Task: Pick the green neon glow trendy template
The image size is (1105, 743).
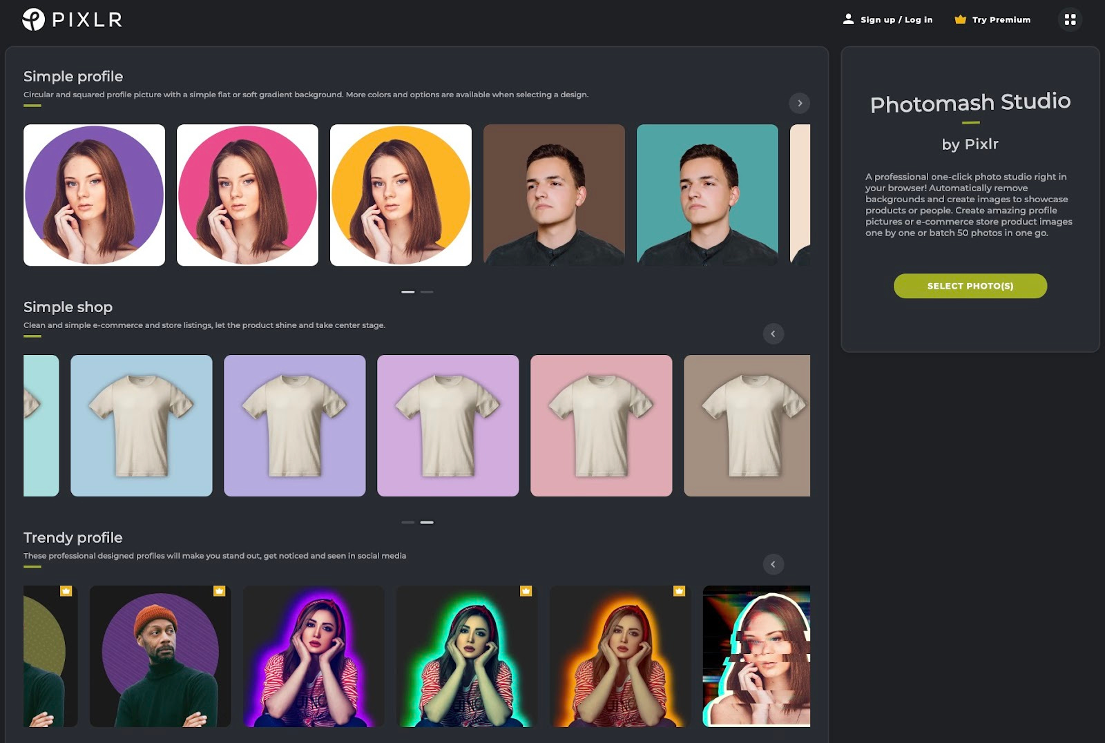Action: [467, 657]
